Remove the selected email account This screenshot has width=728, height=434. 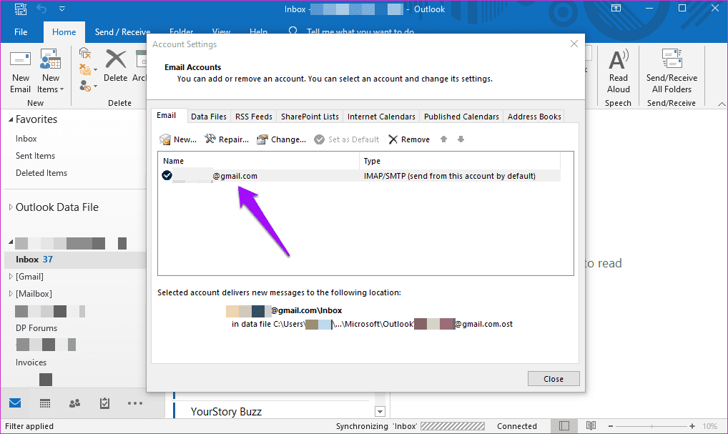click(x=409, y=139)
